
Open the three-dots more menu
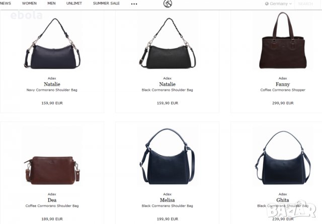coord(134,4)
